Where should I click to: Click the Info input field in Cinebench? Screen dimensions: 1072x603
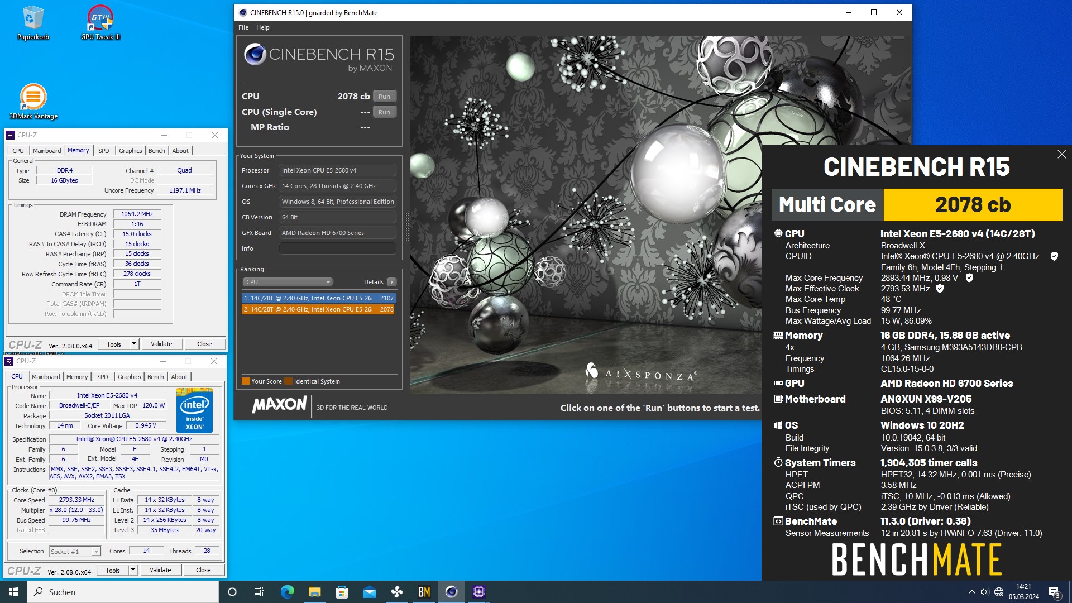coord(338,248)
